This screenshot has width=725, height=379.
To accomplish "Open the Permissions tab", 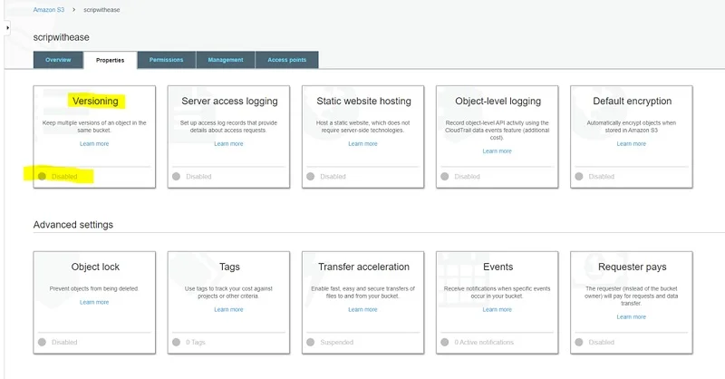I will tap(167, 60).
